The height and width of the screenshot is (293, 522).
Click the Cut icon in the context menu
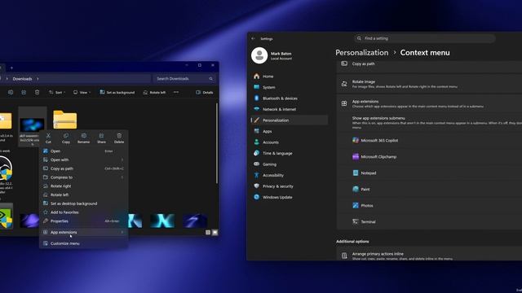click(x=48, y=136)
